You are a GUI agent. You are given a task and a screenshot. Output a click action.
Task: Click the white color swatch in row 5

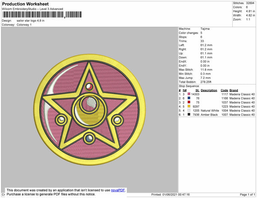(x=189, y=111)
